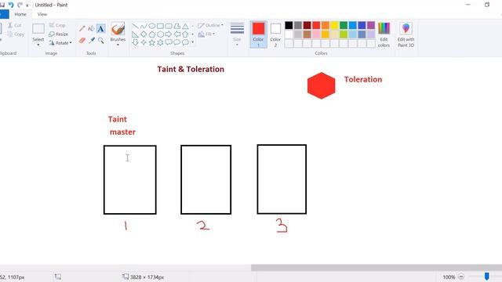Screen dimensions: 502x282
Task: Choose the Rounded rectangle shape
Action: (x=169, y=26)
